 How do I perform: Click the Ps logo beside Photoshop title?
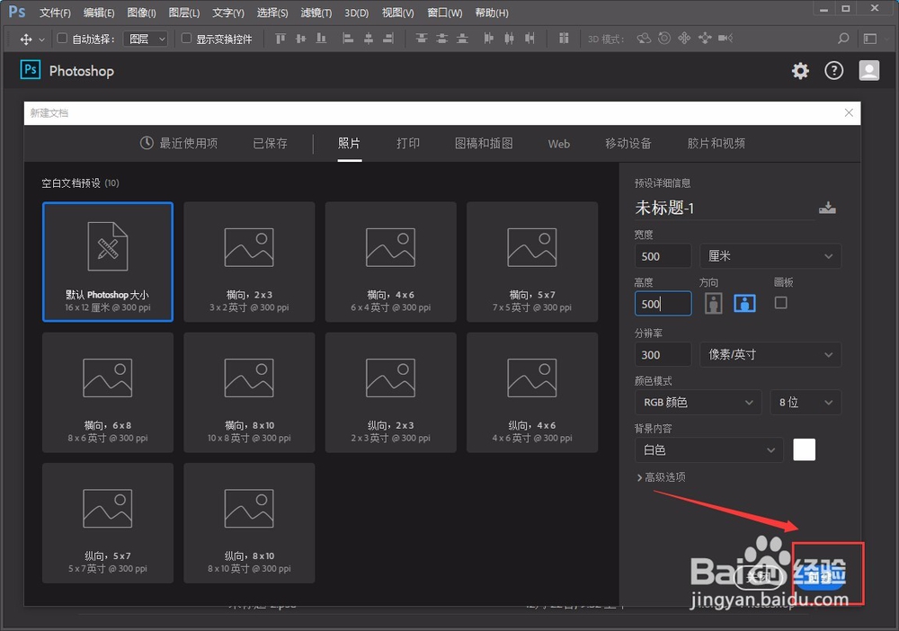point(31,70)
